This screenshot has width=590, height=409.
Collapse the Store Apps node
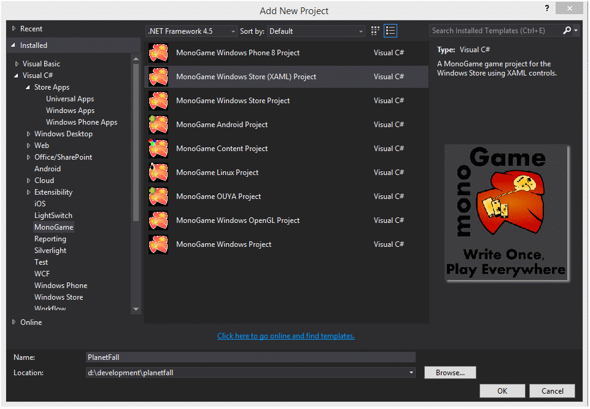28,87
